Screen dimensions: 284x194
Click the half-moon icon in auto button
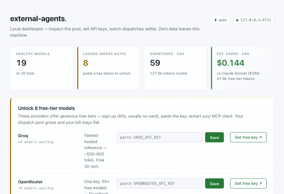point(216,20)
